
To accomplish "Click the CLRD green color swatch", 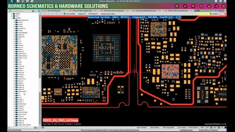I will (x=211, y=128).
